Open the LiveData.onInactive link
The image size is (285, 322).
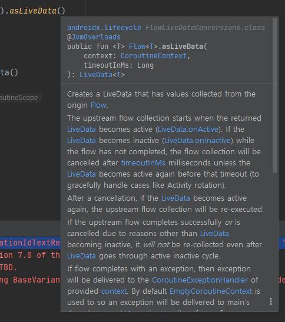[x=197, y=141]
